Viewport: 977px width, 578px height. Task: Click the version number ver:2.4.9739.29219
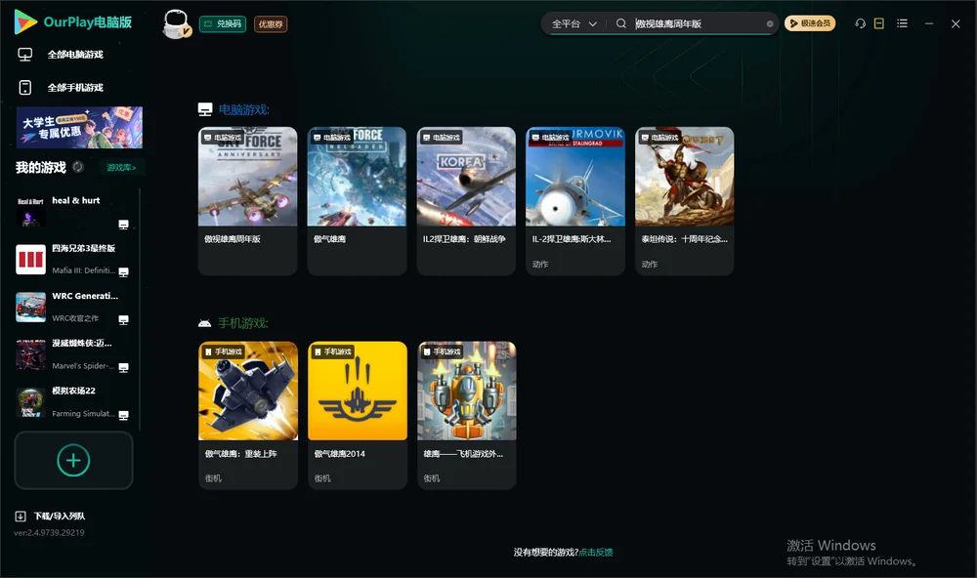[49, 533]
